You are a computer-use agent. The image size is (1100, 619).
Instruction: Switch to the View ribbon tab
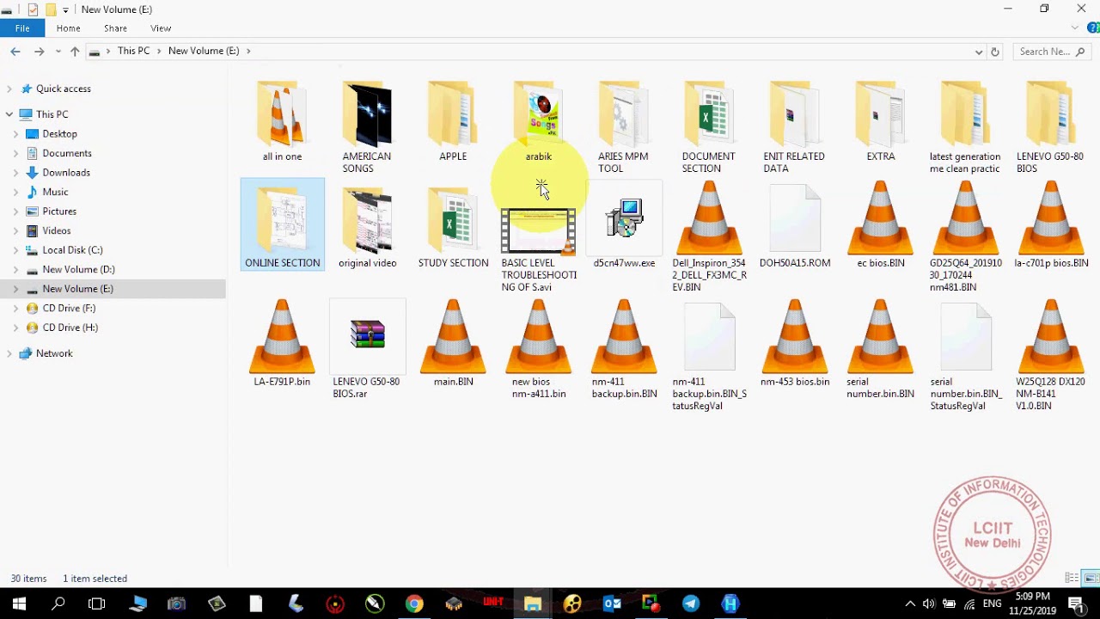coord(161,28)
